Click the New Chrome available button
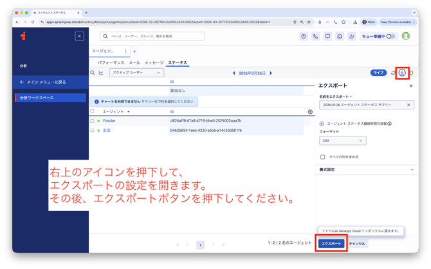This screenshot has width=431, height=269. coord(398,22)
